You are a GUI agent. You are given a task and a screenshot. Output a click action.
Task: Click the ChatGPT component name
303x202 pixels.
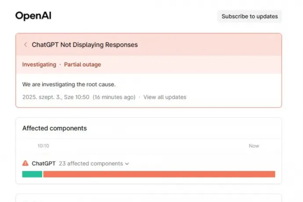pos(43,163)
